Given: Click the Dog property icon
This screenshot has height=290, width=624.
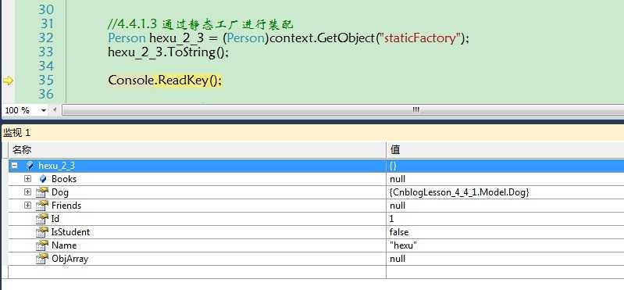Looking at the screenshot, I should pos(42,192).
